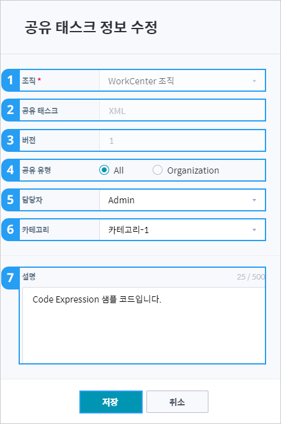Click the number 2 callout badge
Screen dimensions: 281x424
[x=11, y=110]
